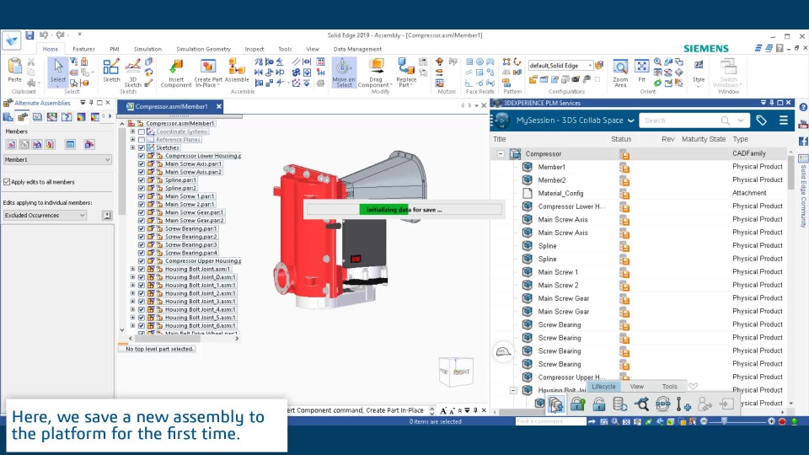Switch to the View tab in the Lifecycle toolbar
This screenshot has height=455, width=809.
(x=637, y=387)
